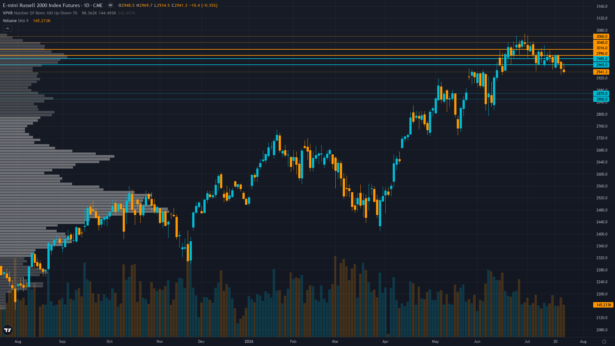Click the 3160.0 price scale value
Screen dimensions: 615x346
tap(602, 6)
